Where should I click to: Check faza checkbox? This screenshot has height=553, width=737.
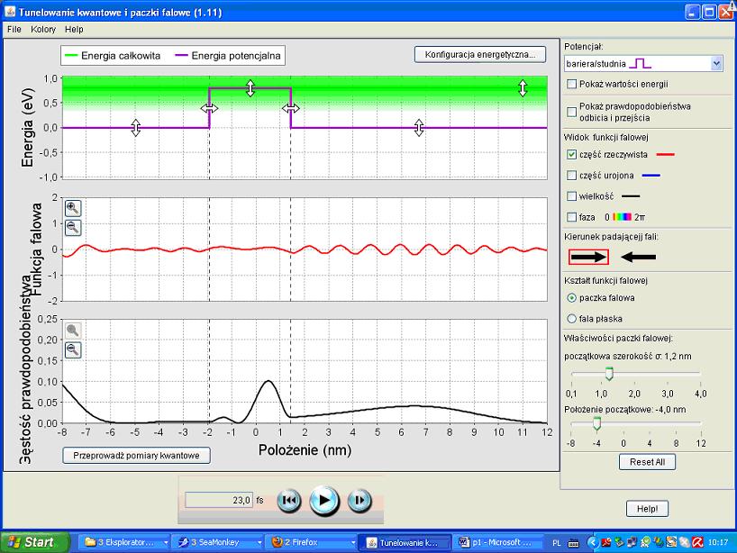pos(571,217)
